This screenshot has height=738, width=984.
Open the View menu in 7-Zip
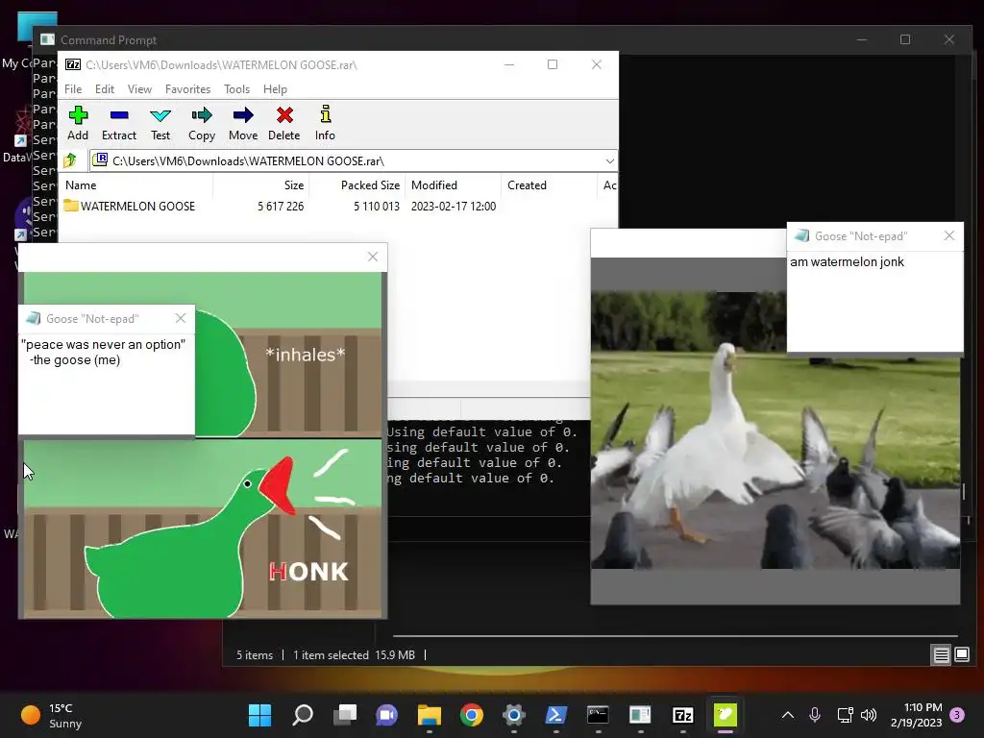(x=139, y=89)
